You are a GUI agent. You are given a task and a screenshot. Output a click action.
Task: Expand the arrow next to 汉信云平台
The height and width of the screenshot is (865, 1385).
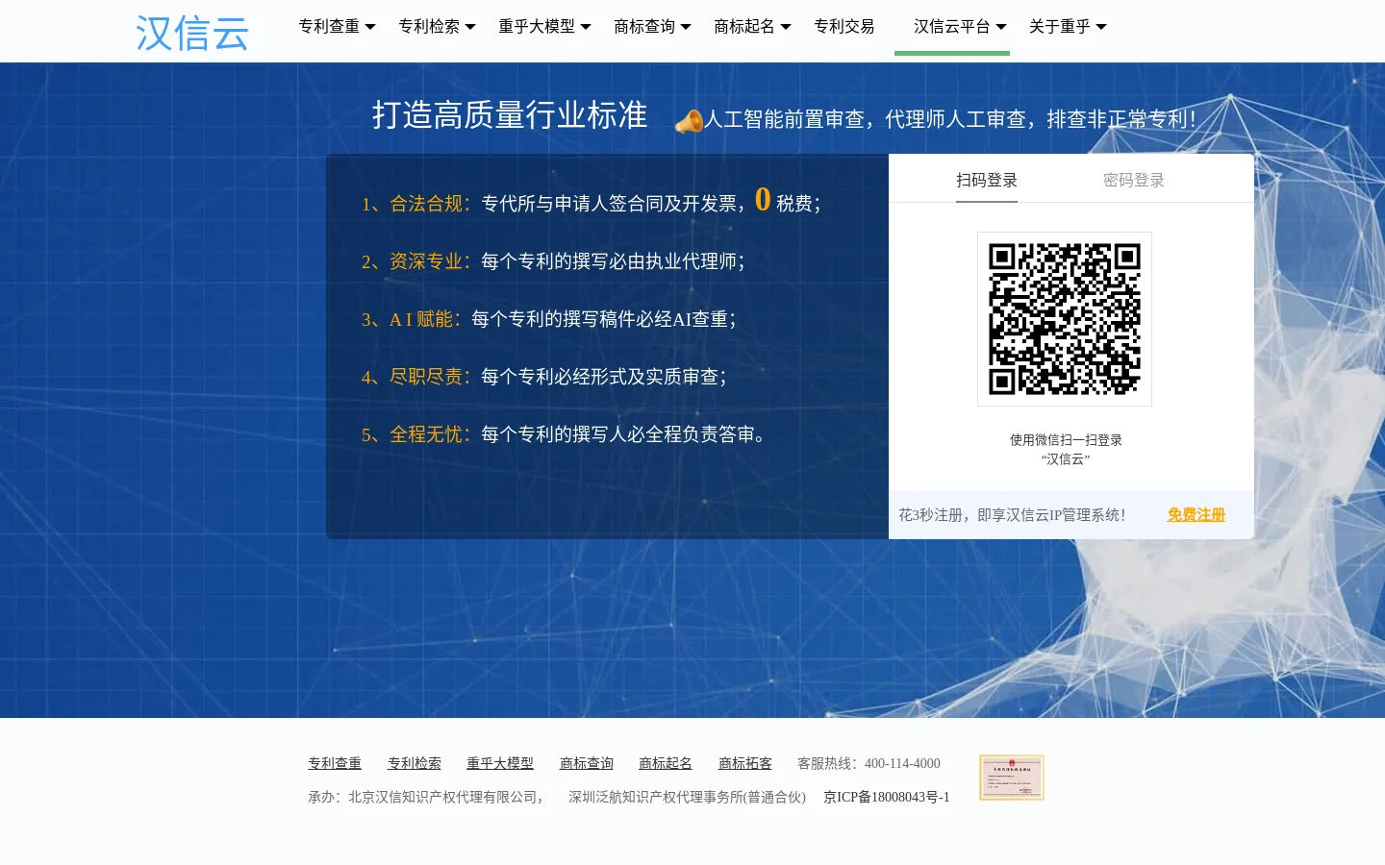click(x=1001, y=27)
